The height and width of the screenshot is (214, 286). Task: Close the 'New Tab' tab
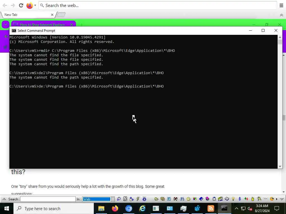(x=52, y=15)
